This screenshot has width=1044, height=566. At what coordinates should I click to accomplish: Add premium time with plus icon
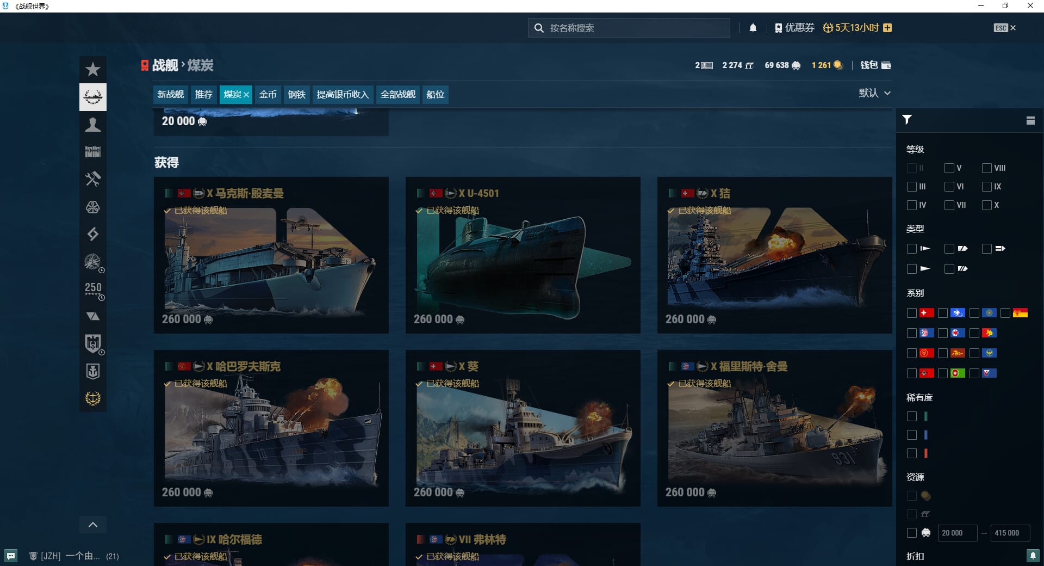pyautogui.click(x=887, y=28)
